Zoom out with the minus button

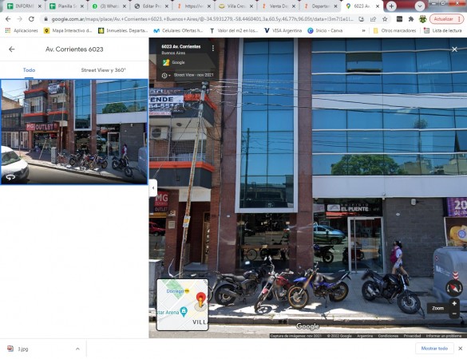(454, 314)
